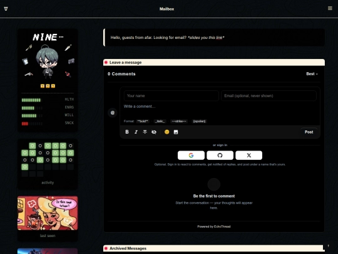Click the commenter avatar icon
Viewport: 338px width, 254px height.
[x=112, y=112]
